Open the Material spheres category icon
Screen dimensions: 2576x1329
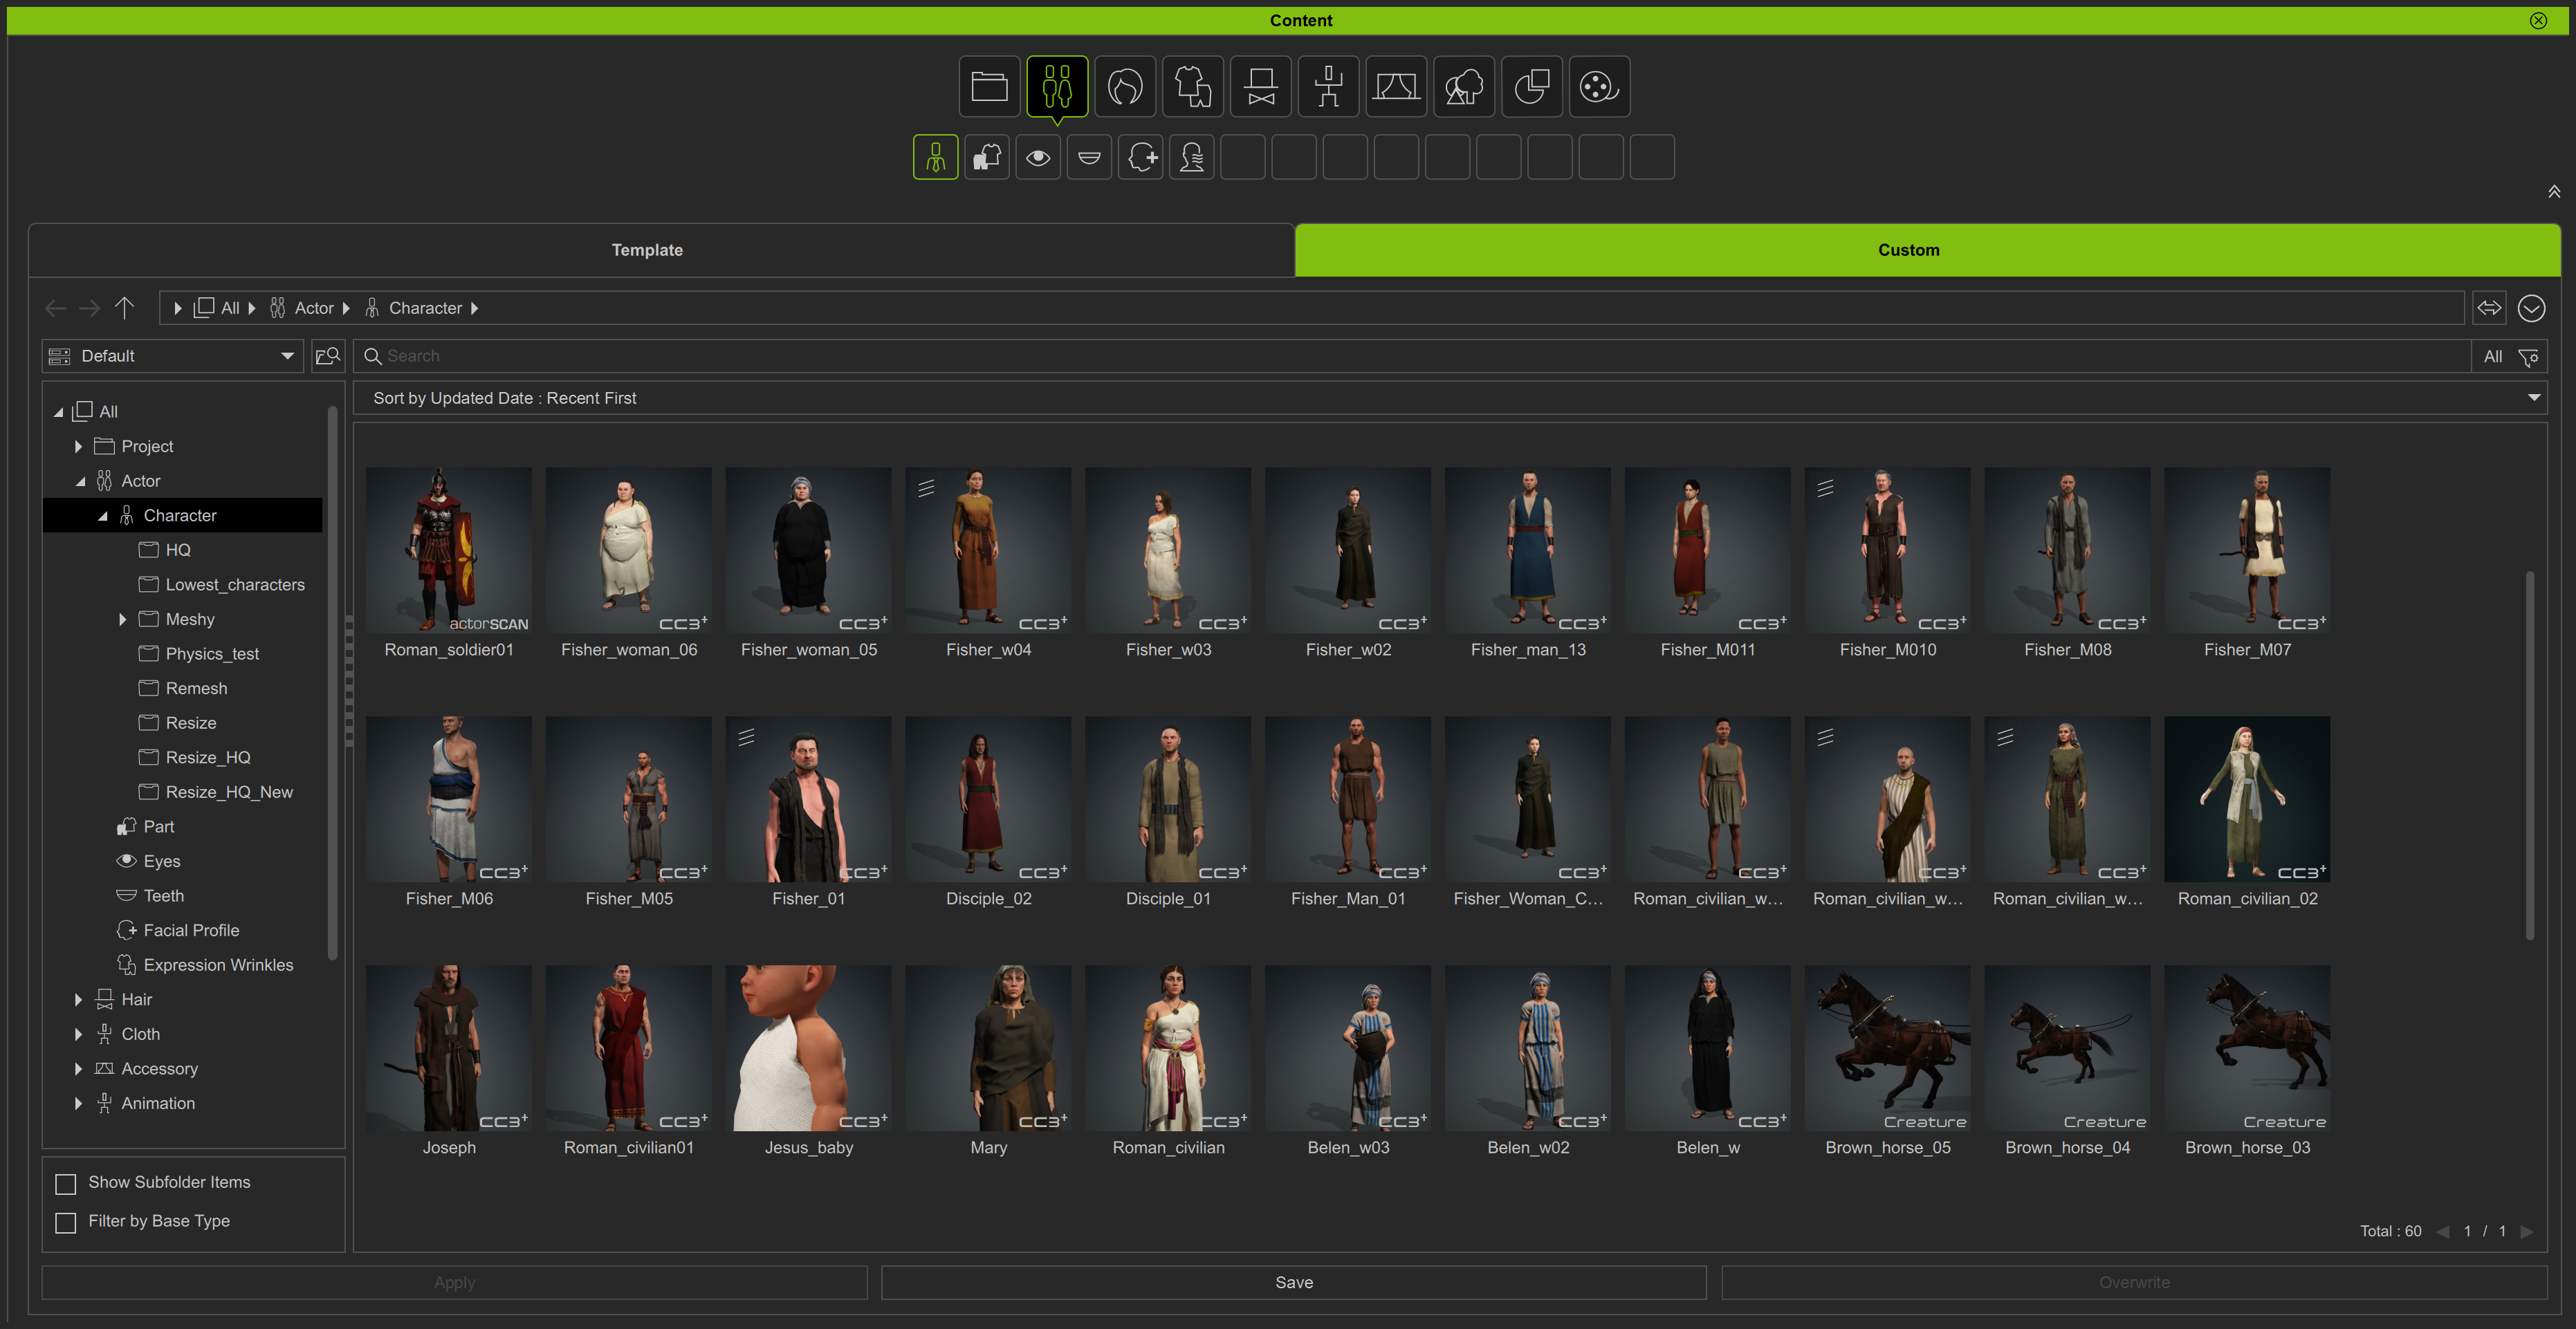click(1532, 87)
